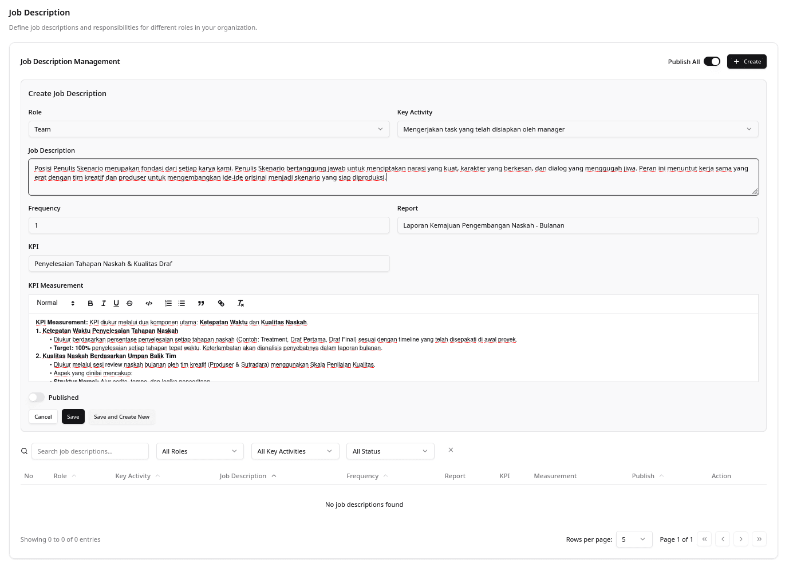Clear filters with the X icon

tap(451, 450)
